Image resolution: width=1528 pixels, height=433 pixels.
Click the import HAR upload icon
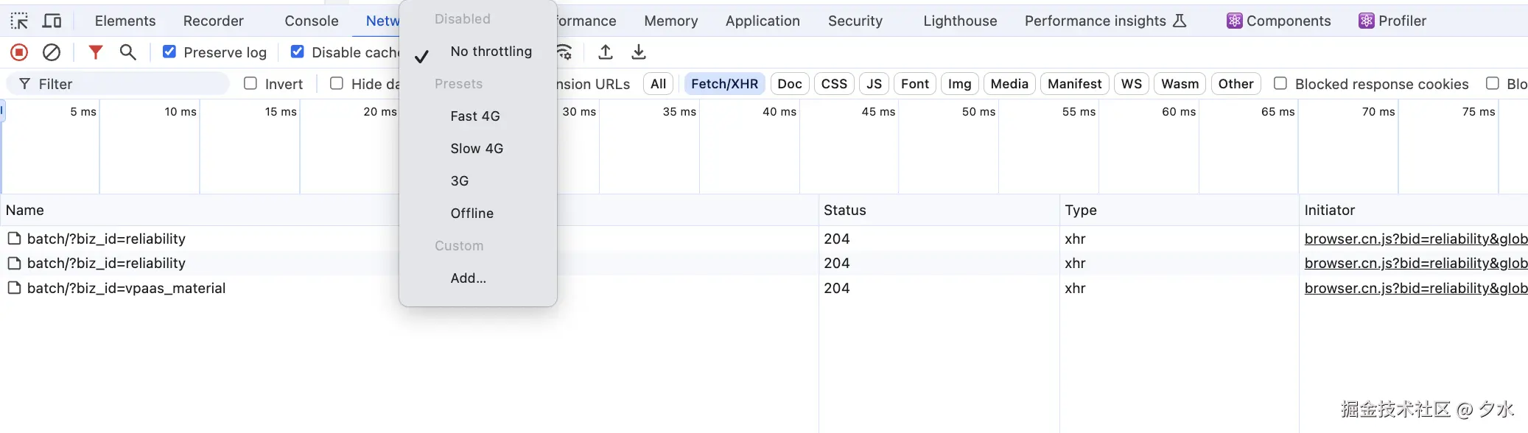(606, 52)
